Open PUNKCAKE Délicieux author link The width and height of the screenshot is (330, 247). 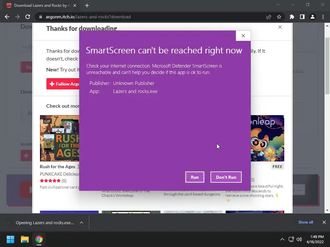[x=60, y=174]
